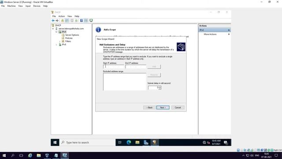
Task: Select the IPv6 node in the tree
Action: click(x=64, y=45)
